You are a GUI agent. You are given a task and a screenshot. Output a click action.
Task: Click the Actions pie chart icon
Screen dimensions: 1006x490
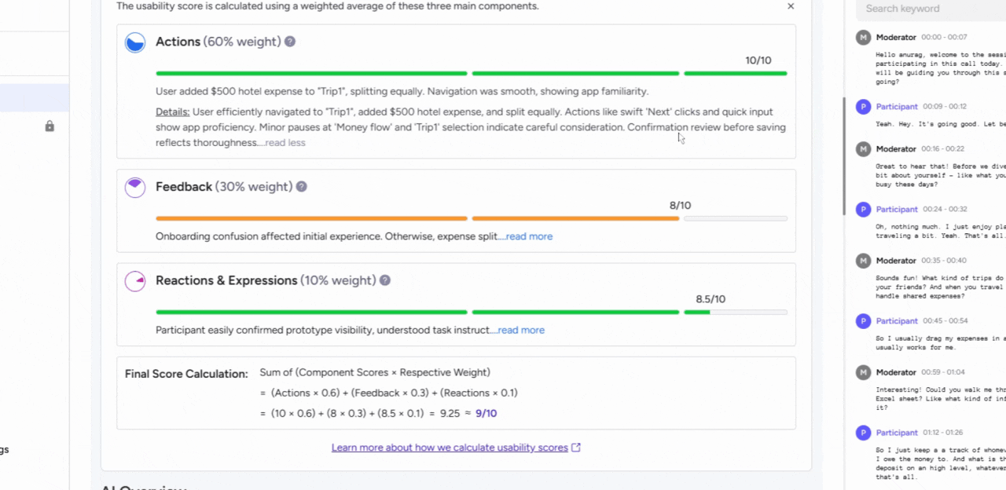point(135,42)
